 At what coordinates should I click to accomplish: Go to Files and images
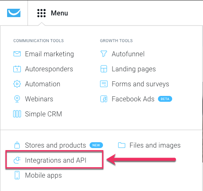pyautogui.click(x=155, y=145)
